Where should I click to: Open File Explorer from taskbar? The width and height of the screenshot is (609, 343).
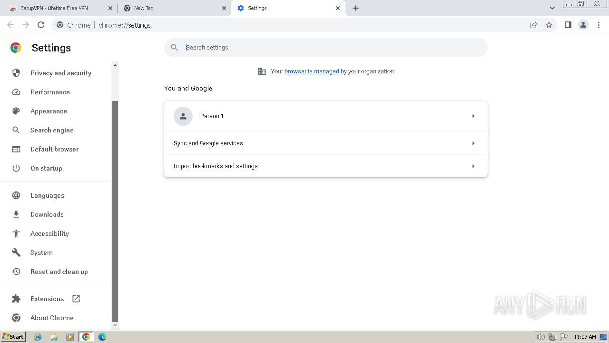pyautogui.click(x=54, y=337)
